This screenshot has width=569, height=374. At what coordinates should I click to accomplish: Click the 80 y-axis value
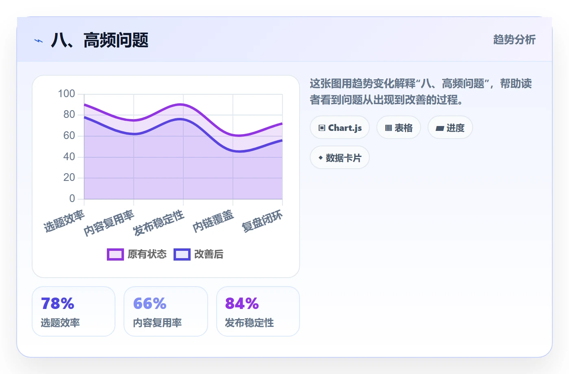[x=69, y=115]
